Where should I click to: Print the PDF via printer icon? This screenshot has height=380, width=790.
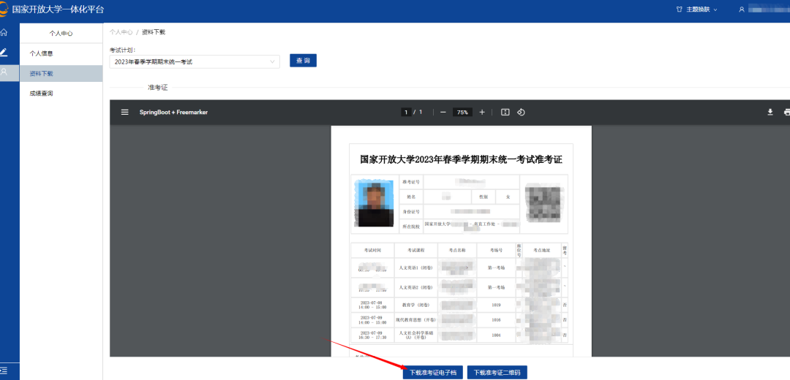tap(786, 113)
